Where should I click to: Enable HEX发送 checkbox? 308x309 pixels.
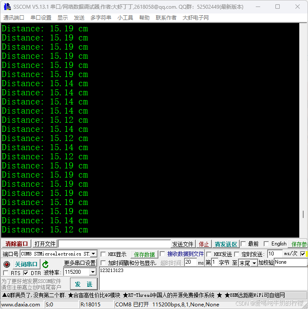(209, 254)
